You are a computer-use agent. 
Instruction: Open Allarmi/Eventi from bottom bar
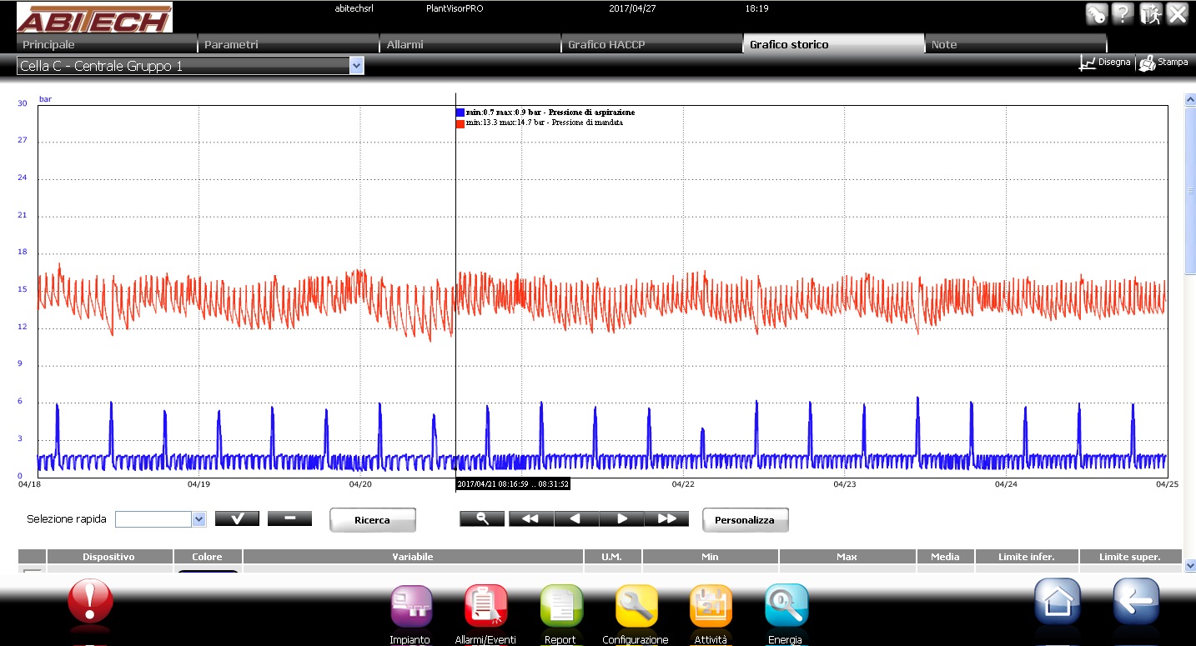[x=485, y=607]
